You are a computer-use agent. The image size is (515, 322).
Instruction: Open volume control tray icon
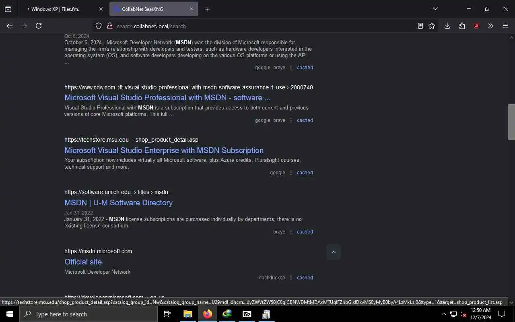click(x=463, y=314)
